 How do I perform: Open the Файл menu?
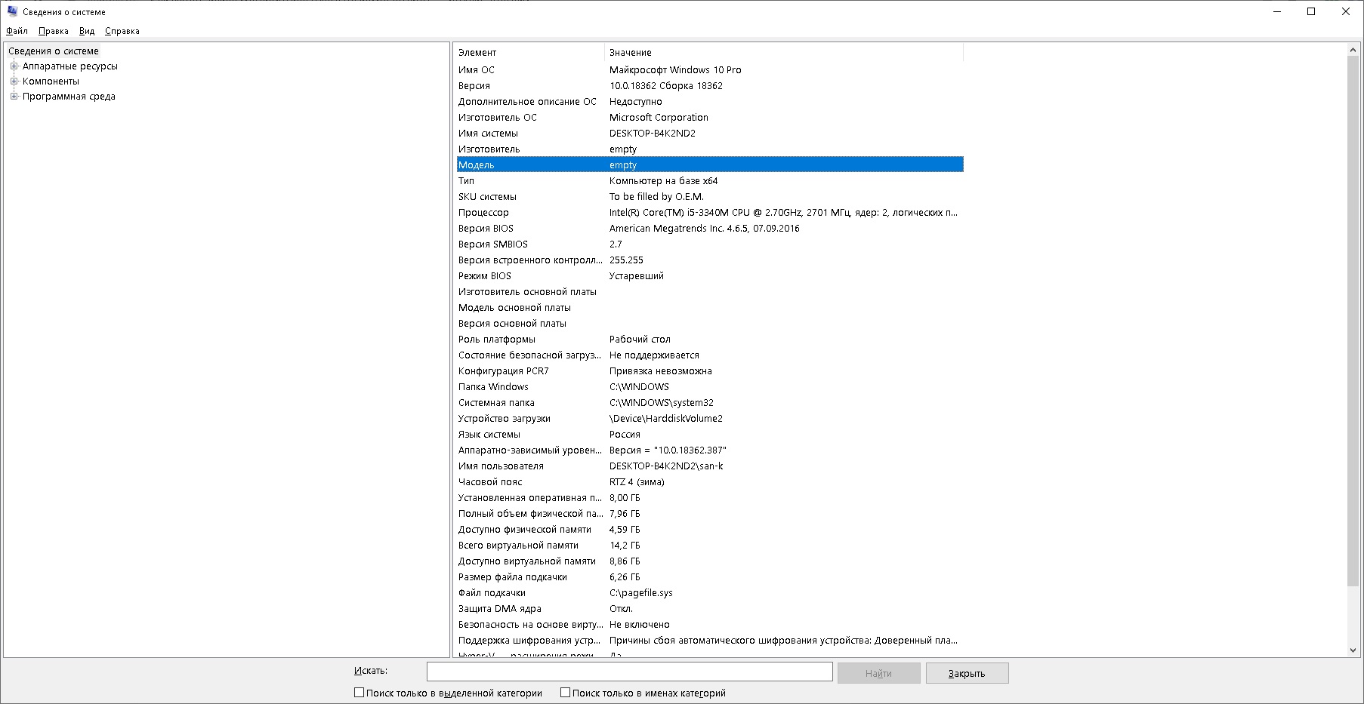point(17,31)
